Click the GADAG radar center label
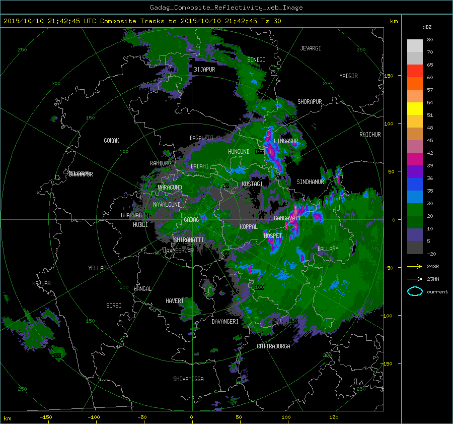Screen dimensions: 453x424 [x=191, y=220]
